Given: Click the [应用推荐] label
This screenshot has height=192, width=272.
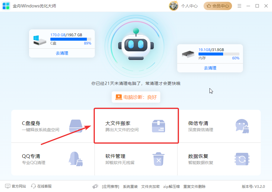Looking at the screenshot, I should tap(111, 187).
